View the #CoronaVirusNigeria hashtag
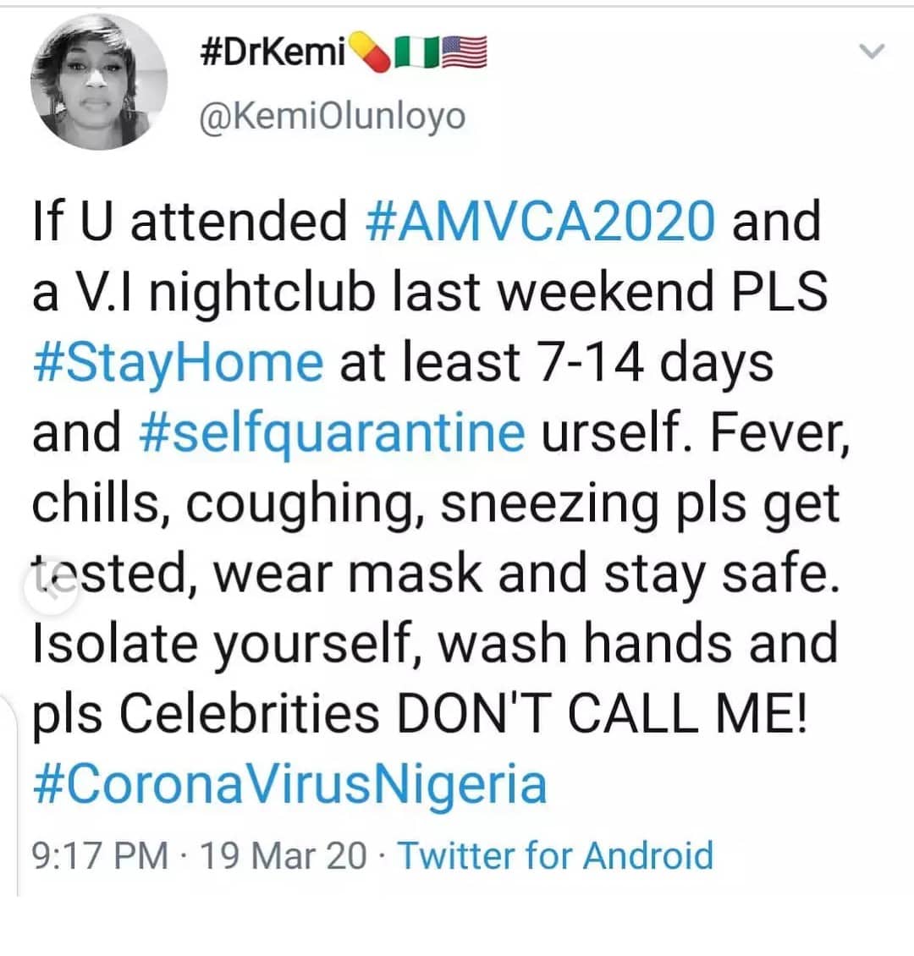The height and width of the screenshot is (956, 914). tap(289, 785)
